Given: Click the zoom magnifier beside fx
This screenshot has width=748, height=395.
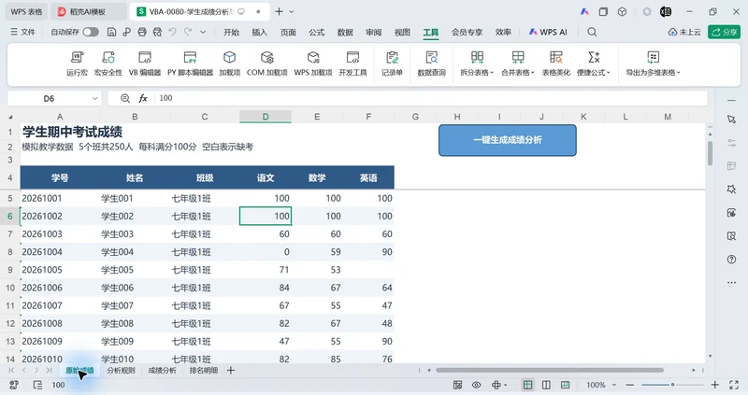Looking at the screenshot, I should (x=125, y=98).
